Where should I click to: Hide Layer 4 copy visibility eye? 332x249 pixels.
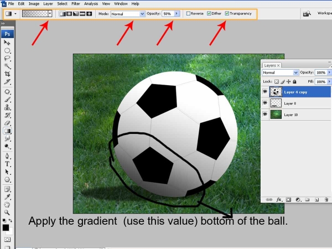tap(265, 91)
